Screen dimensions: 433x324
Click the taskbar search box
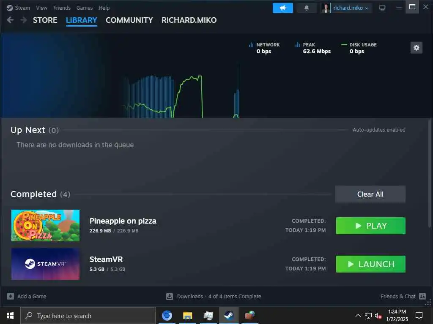[88, 316]
